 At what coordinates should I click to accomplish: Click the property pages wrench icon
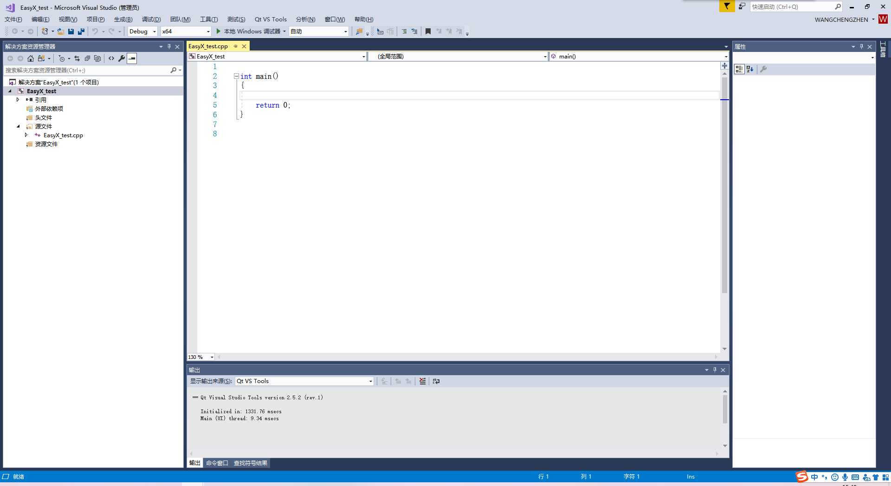[x=763, y=69]
